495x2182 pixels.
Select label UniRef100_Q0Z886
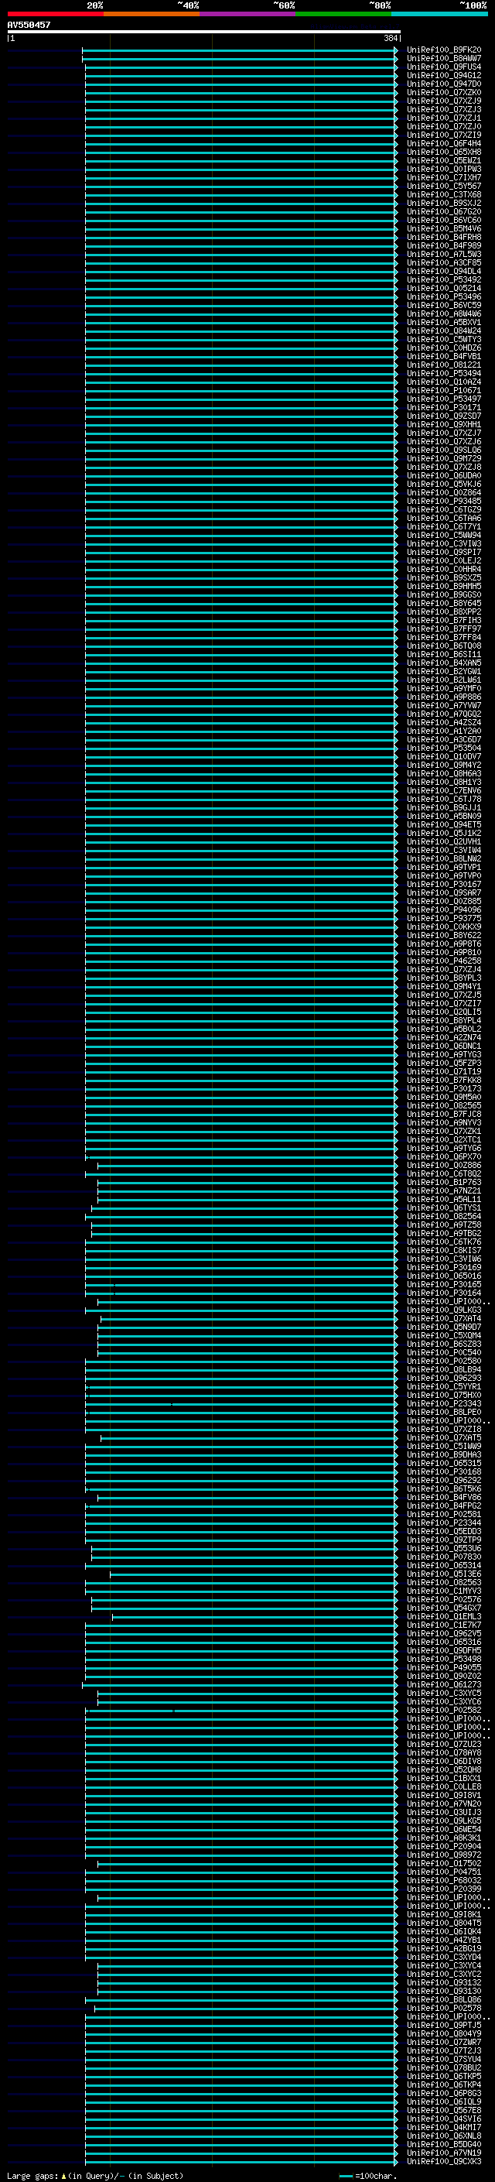click(x=443, y=1166)
